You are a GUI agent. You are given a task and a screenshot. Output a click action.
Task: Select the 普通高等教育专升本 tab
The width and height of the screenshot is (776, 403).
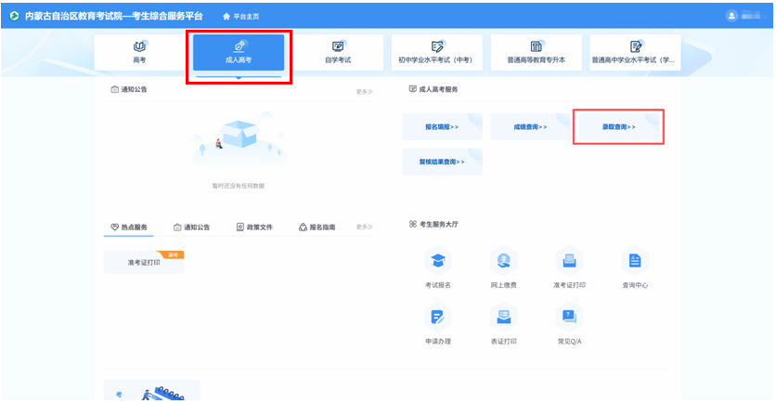(537, 52)
